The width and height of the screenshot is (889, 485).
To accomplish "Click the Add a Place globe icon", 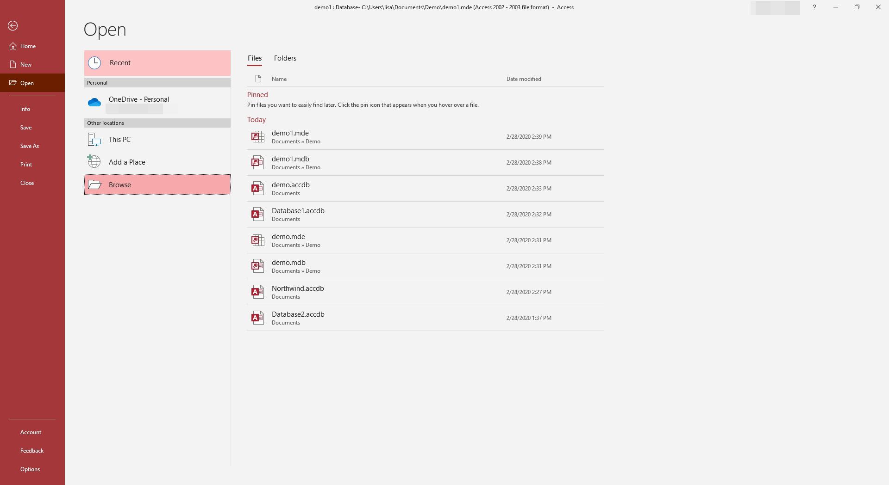I will click(x=94, y=161).
